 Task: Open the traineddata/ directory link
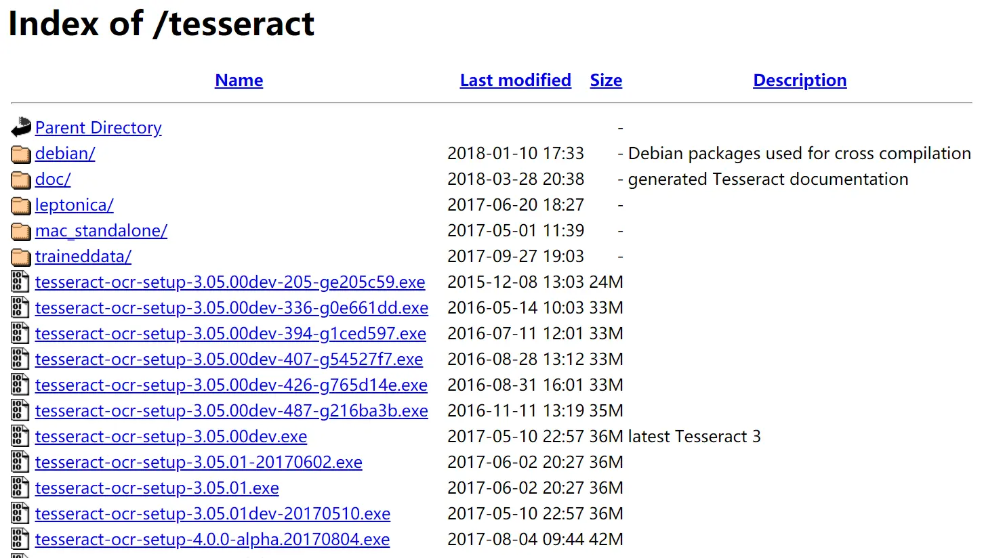point(83,256)
